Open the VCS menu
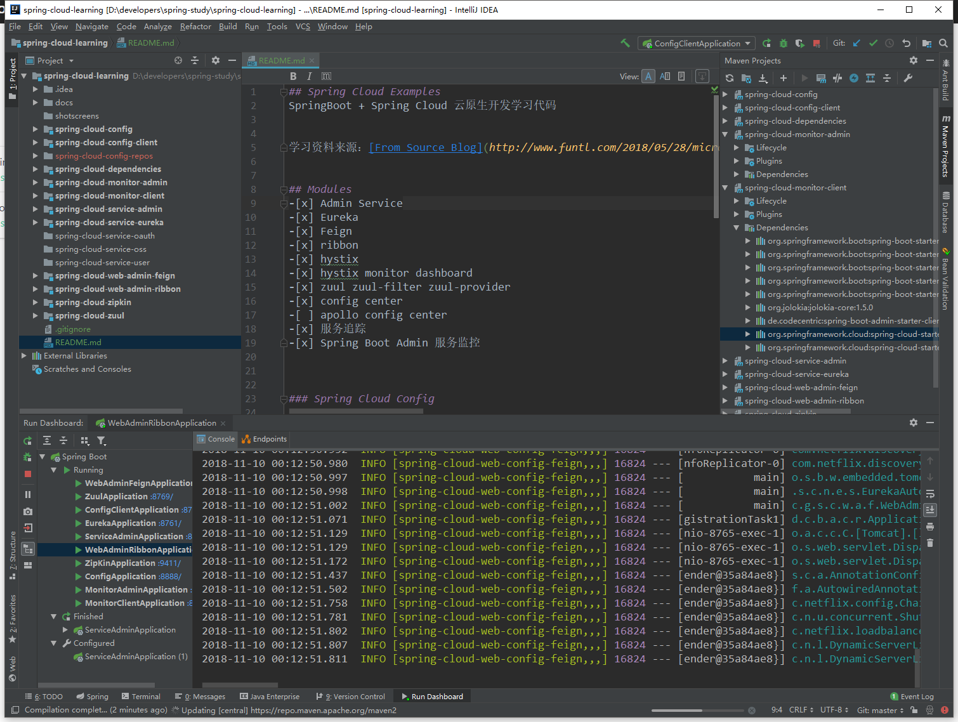 click(303, 27)
